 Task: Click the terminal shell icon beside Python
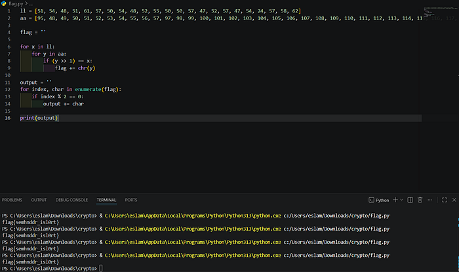371,200
